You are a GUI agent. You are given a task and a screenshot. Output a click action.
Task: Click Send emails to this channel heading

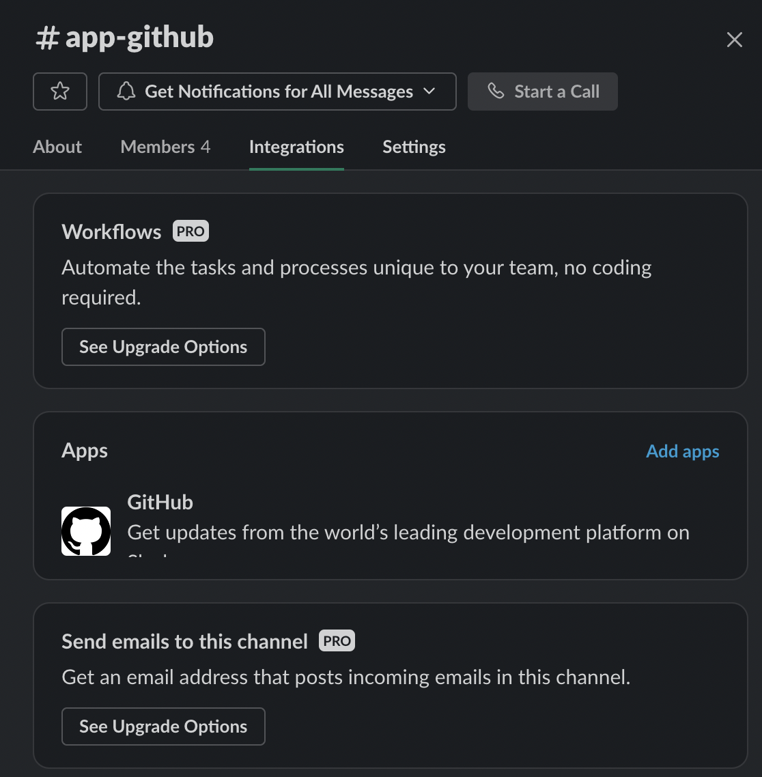tap(184, 641)
